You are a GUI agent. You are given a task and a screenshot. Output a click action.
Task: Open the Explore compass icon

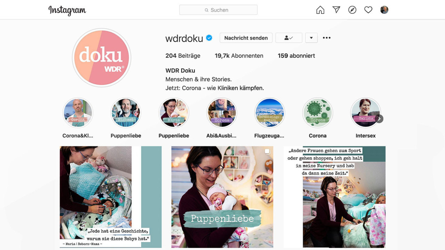[x=352, y=10]
